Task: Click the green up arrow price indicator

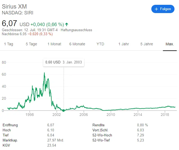Action: 66,24
